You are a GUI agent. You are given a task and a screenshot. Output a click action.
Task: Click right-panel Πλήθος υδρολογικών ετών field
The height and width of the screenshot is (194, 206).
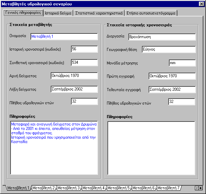(x=182, y=102)
